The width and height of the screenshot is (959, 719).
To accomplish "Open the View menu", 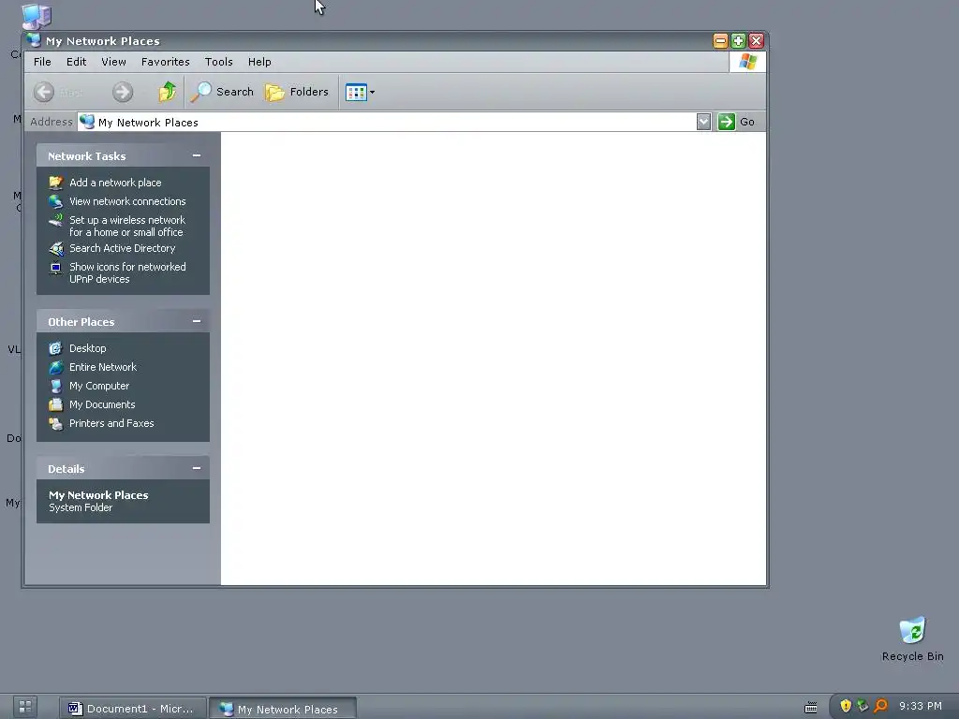I will 113,62.
